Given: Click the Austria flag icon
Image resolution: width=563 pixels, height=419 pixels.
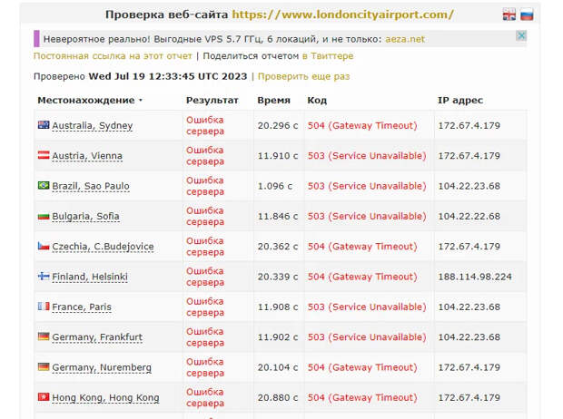Looking at the screenshot, I should [44, 155].
